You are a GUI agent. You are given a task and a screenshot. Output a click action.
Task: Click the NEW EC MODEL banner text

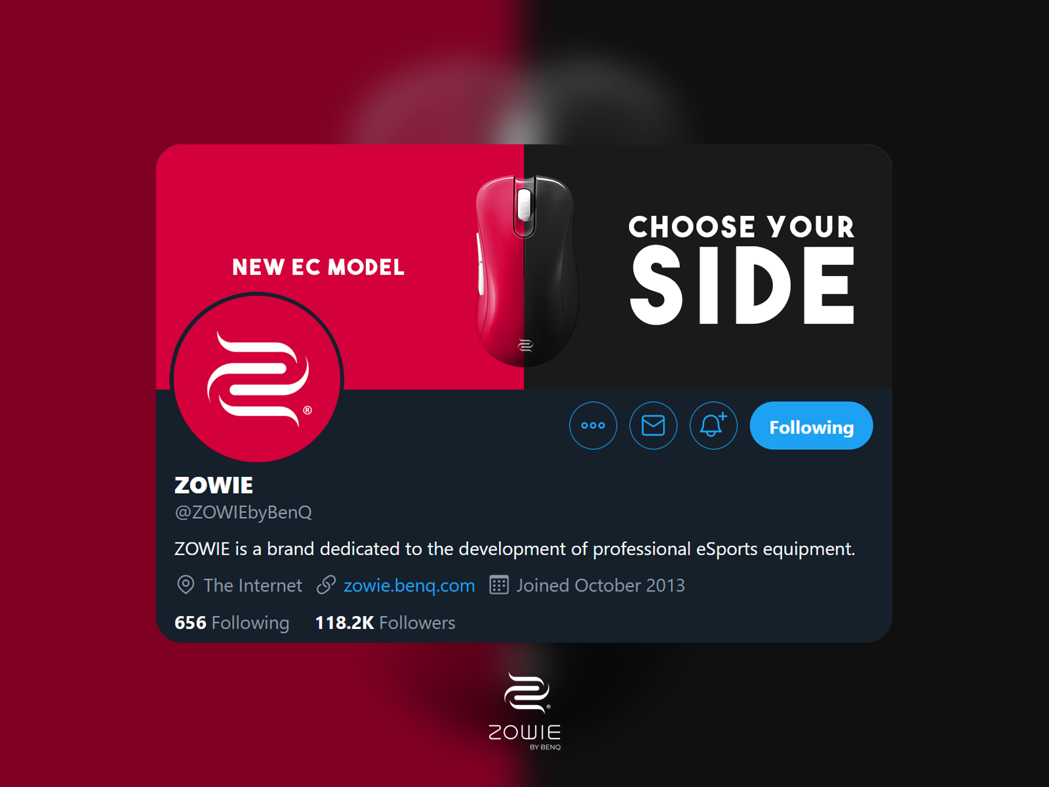318,267
